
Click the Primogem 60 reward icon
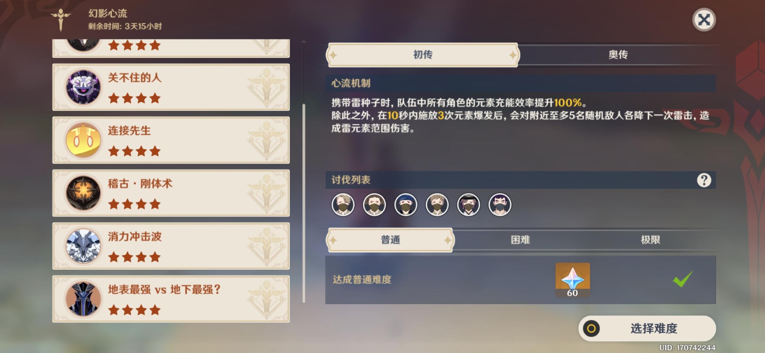pos(572,280)
